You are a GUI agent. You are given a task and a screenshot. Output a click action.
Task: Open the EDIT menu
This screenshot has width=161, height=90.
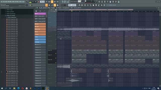point(4,2)
